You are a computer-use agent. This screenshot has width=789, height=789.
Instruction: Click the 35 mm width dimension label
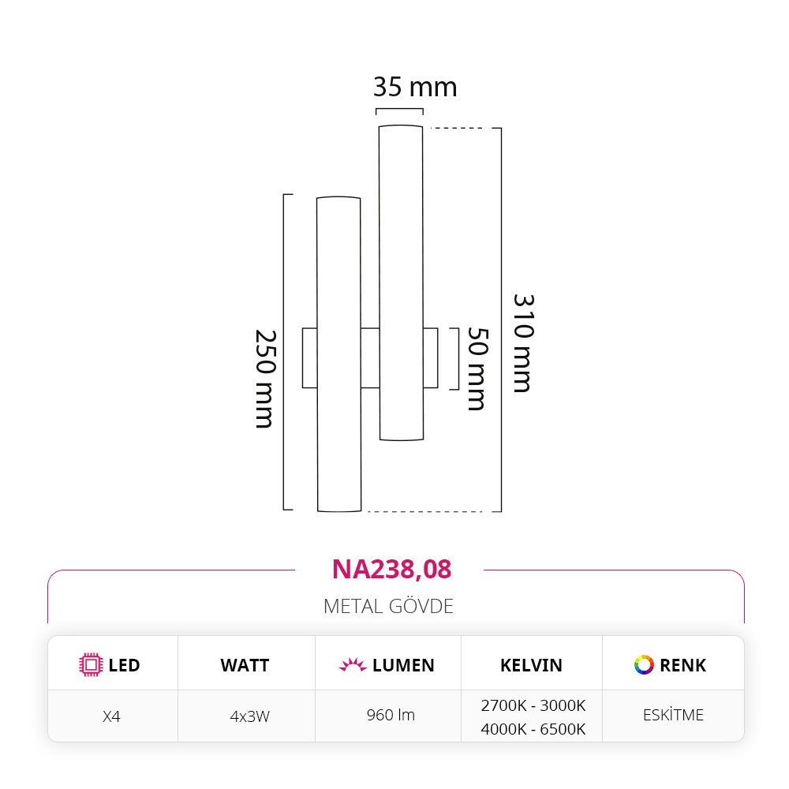[x=415, y=87]
